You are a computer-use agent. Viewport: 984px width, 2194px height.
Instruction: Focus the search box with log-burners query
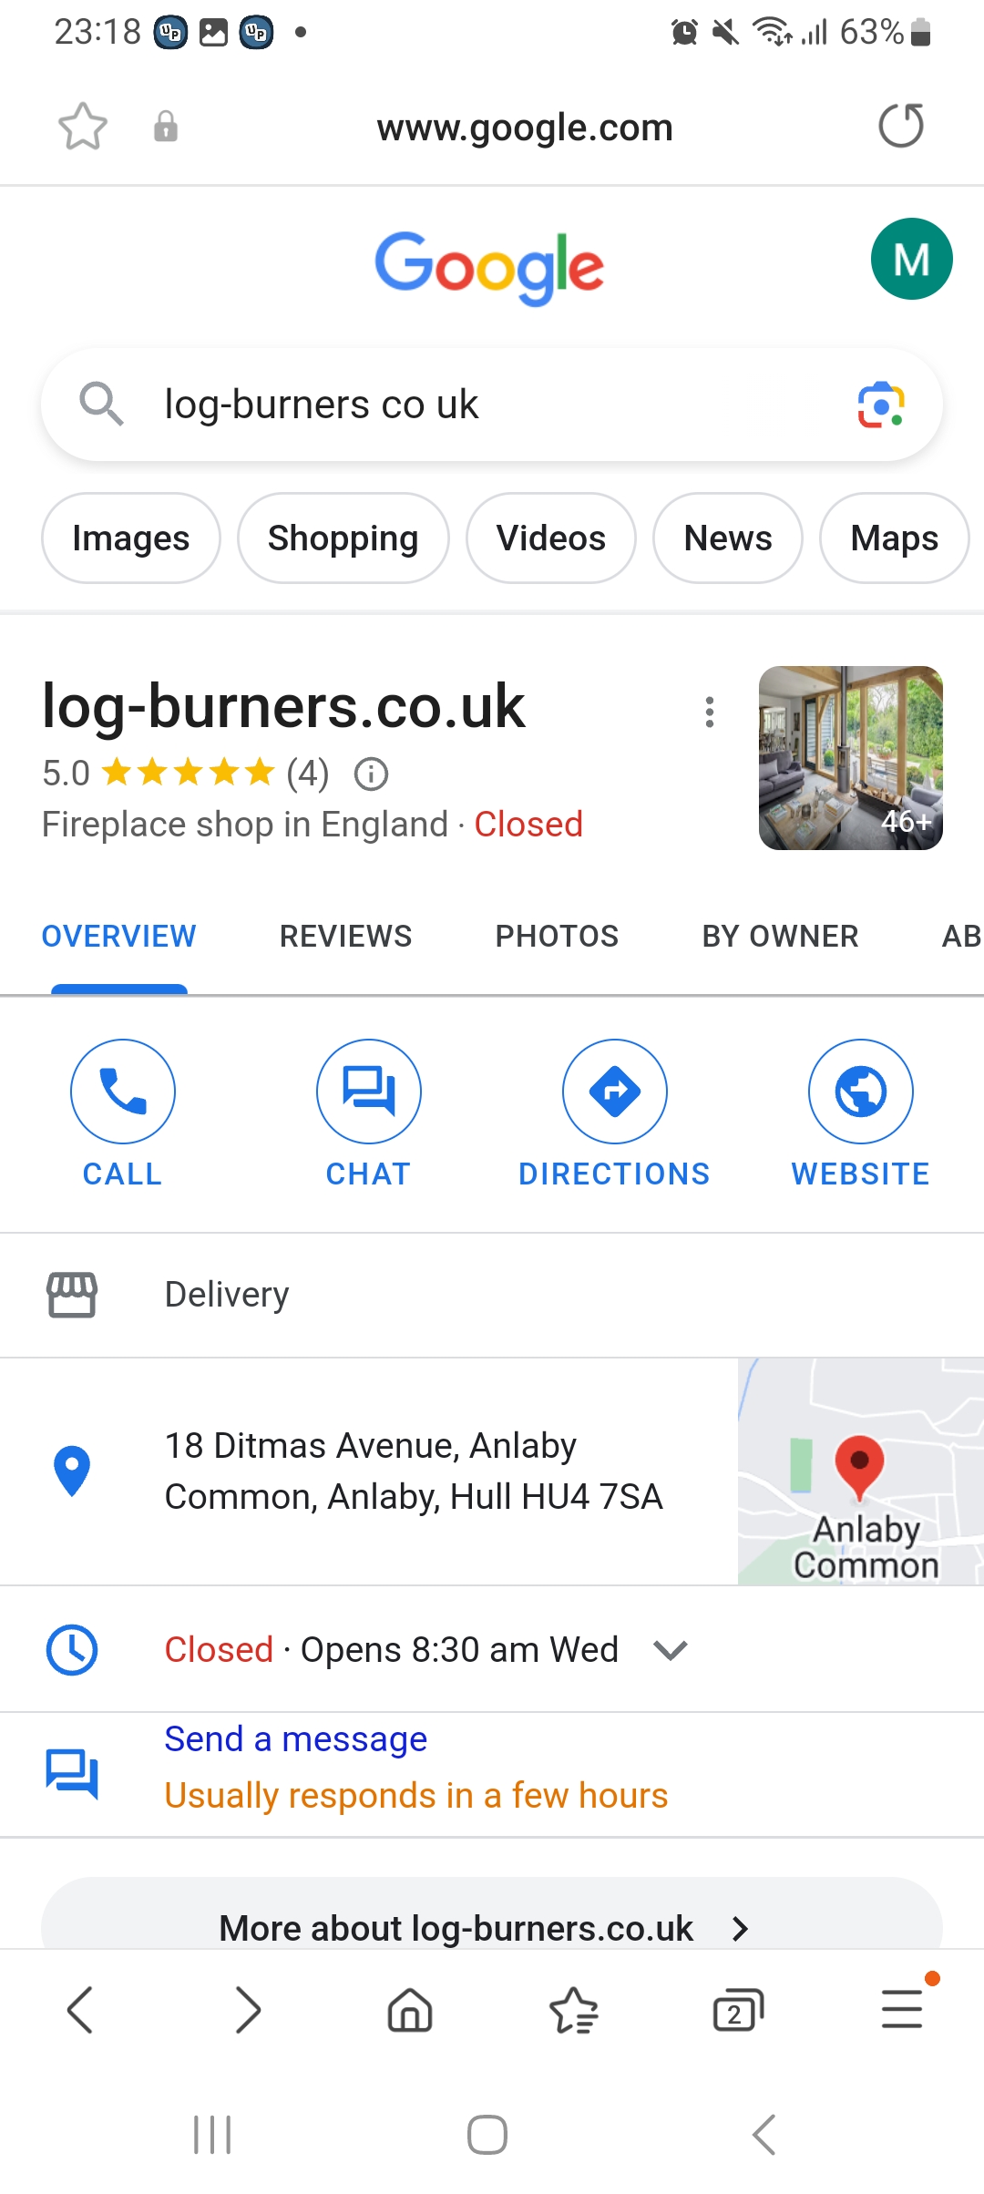point(492,405)
